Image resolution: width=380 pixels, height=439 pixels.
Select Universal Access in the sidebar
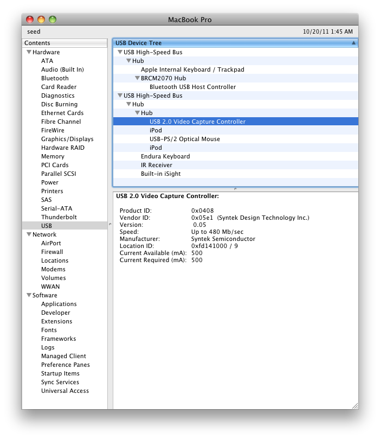[x=65, y=391]
